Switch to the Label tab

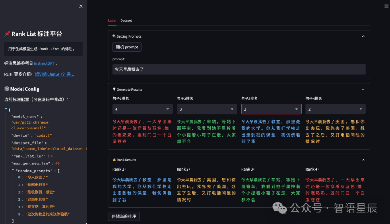point(112,20)
